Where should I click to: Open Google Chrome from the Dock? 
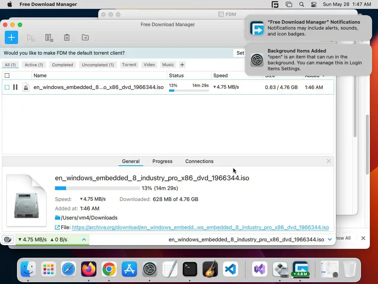109,269
